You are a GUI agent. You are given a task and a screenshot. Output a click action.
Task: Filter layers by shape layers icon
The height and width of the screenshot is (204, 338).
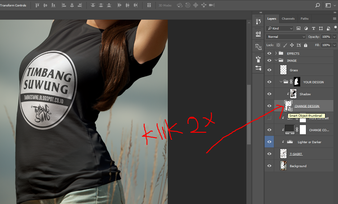321,28
